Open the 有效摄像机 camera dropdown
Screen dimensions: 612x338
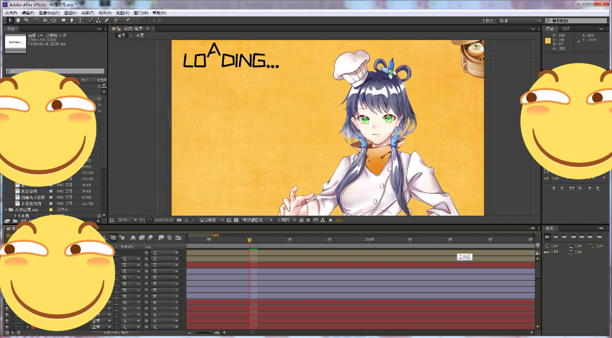click(x=257, y=220)
